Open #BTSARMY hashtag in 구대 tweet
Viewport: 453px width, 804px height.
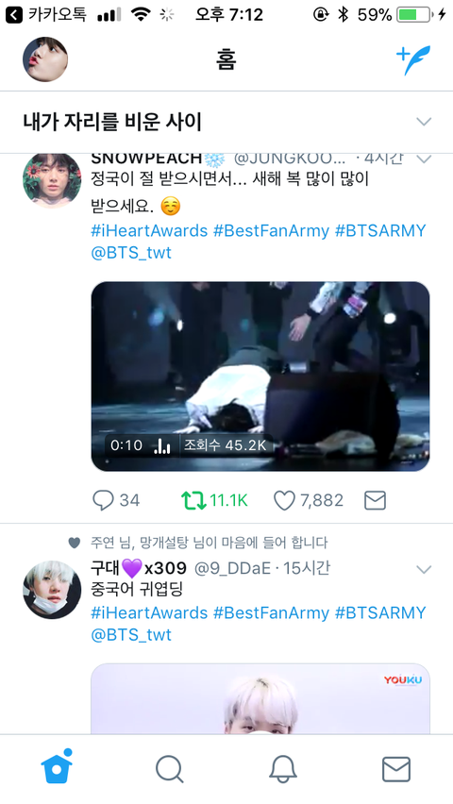(380, 612)
